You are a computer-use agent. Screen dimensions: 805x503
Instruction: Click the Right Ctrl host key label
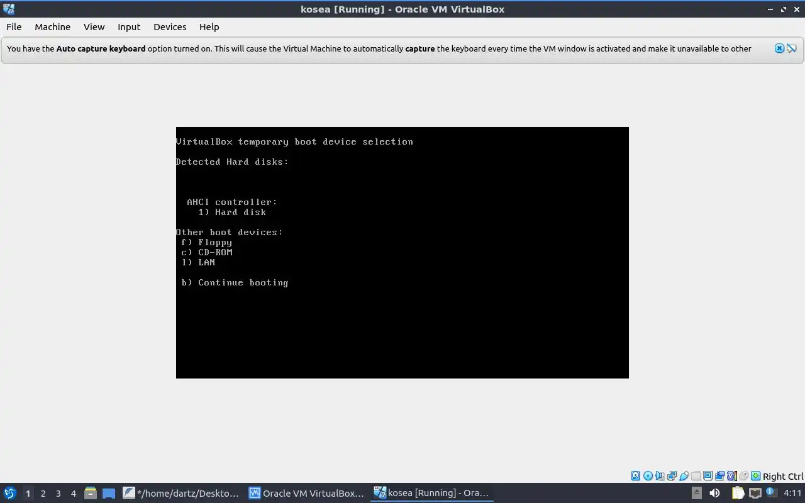click(783, 477)
